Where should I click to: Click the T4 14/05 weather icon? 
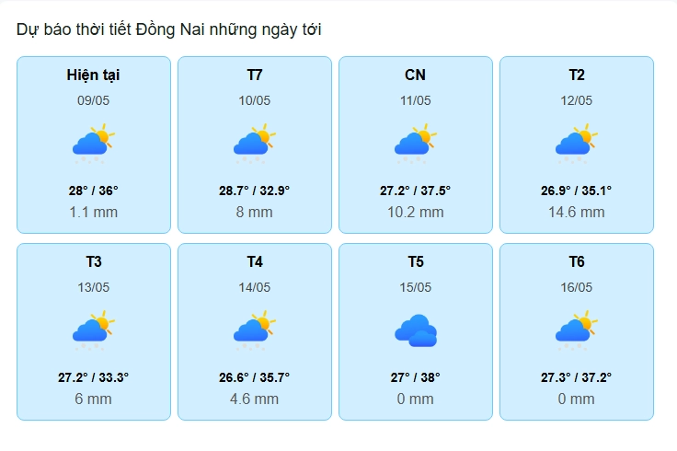pos(254,330)
